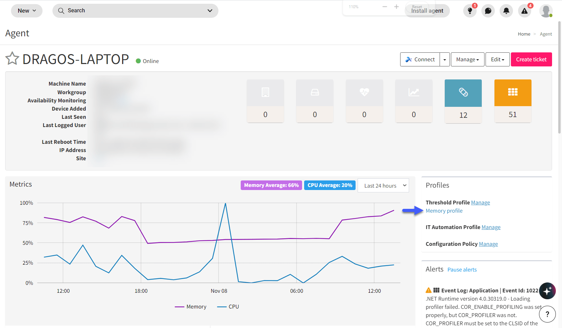Open the availability monitoring heartbeat tile
The height and width of the screenshot is (328, 562).
coord(364,101)
